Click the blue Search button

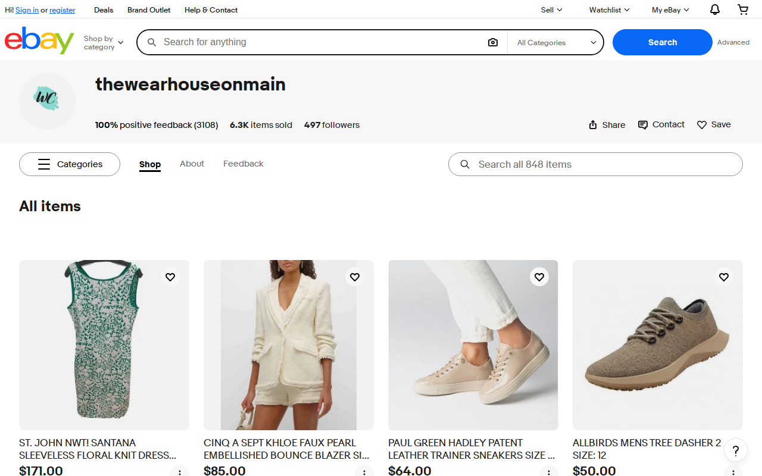663,42
